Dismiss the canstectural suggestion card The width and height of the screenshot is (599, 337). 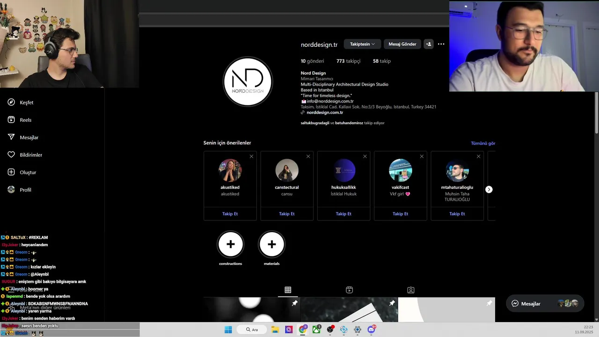tap(308, 156)
